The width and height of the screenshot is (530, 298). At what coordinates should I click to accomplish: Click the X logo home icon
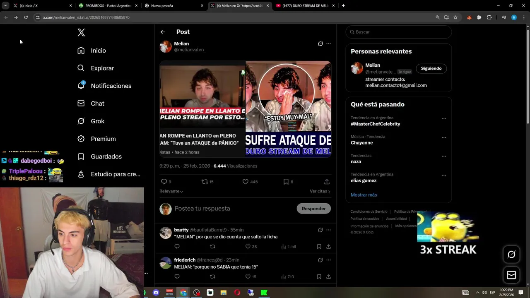81,33
